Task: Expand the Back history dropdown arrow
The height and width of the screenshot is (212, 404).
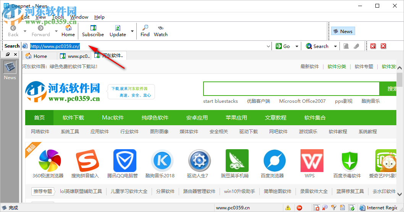Action: 25,31
